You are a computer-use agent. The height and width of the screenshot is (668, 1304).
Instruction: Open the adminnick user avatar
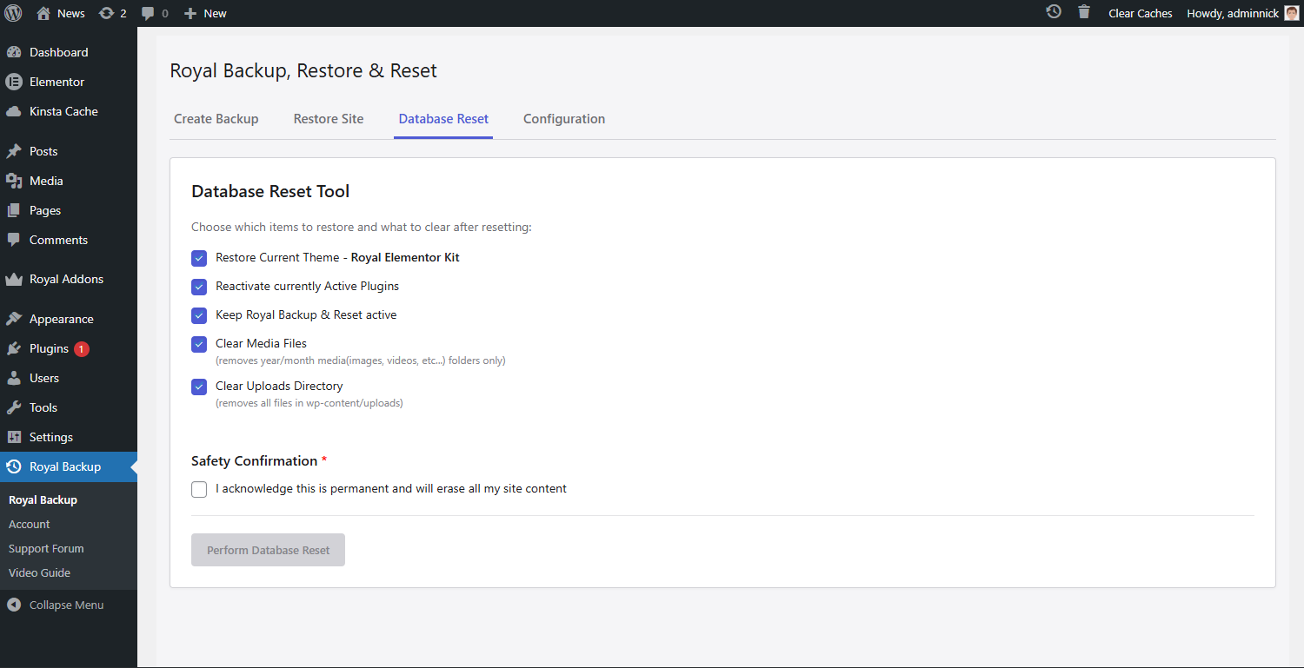click(1292, 13)
